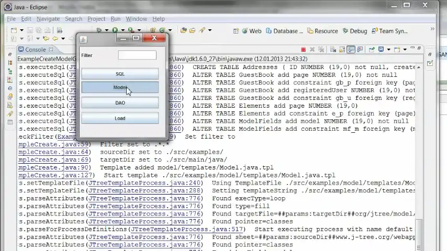Click Remove All Terminated Launches icon
This screenshot has height=251, width=447.
coord(321,50)
